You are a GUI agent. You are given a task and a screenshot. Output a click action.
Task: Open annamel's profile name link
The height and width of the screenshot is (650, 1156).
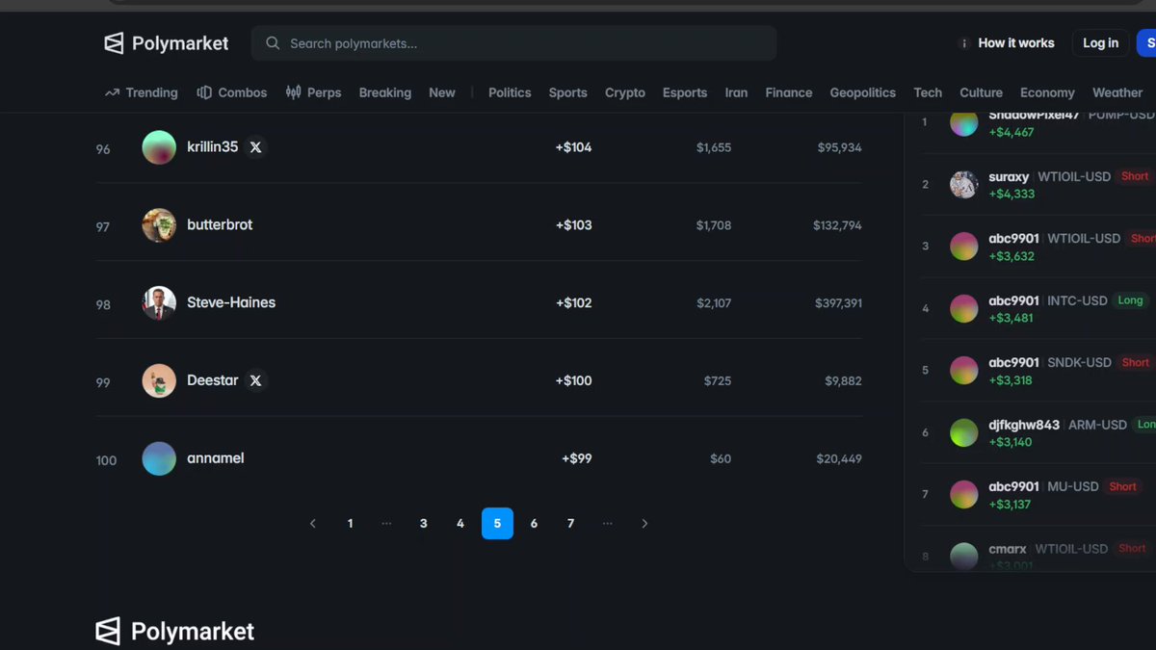(216, 458)
